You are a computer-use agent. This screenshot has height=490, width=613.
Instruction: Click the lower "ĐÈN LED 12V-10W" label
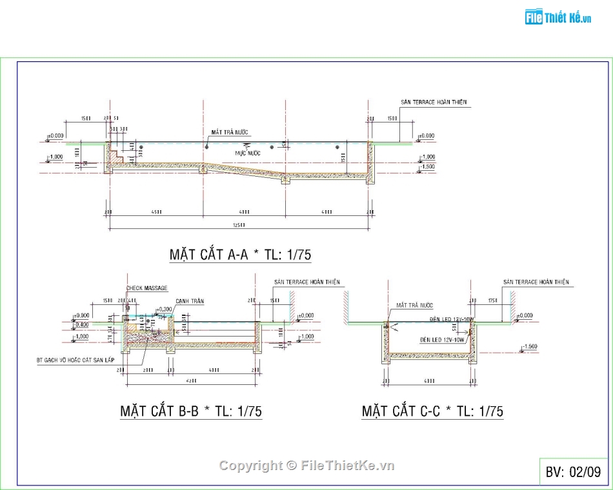442,340
